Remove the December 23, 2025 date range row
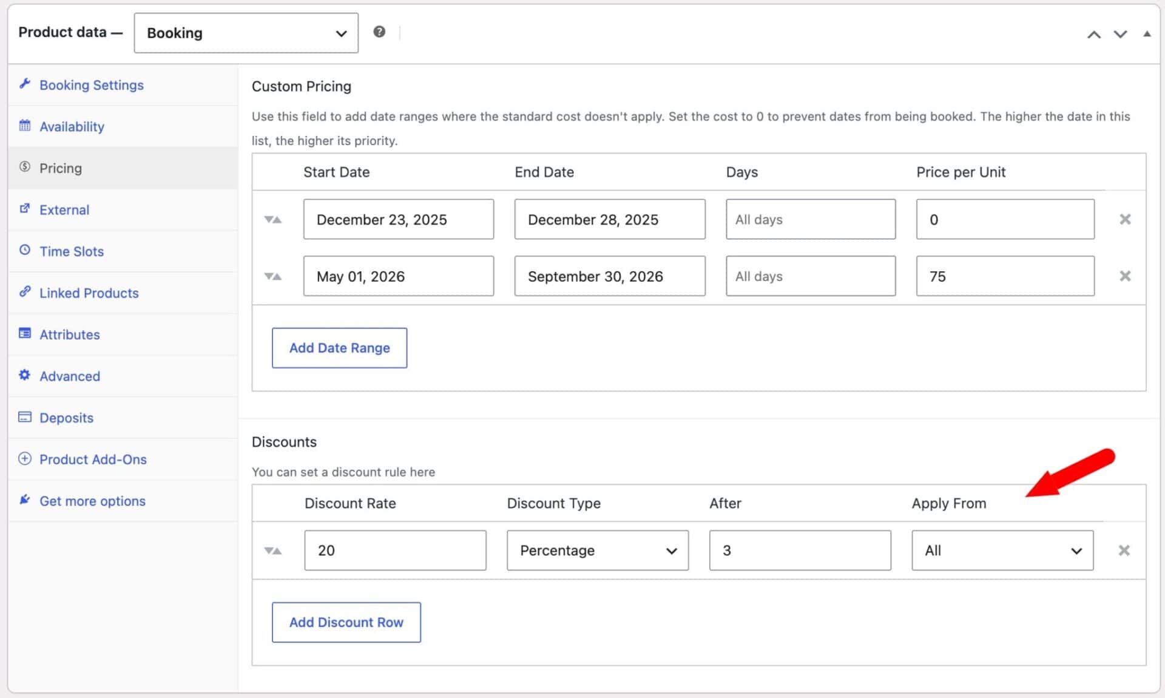Screen dimensions: 1165x698 click(x=1125, y=219)
